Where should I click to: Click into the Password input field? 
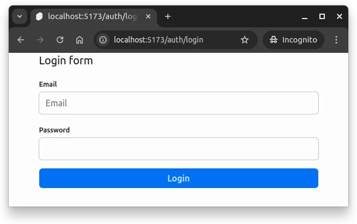click(179, 149)
